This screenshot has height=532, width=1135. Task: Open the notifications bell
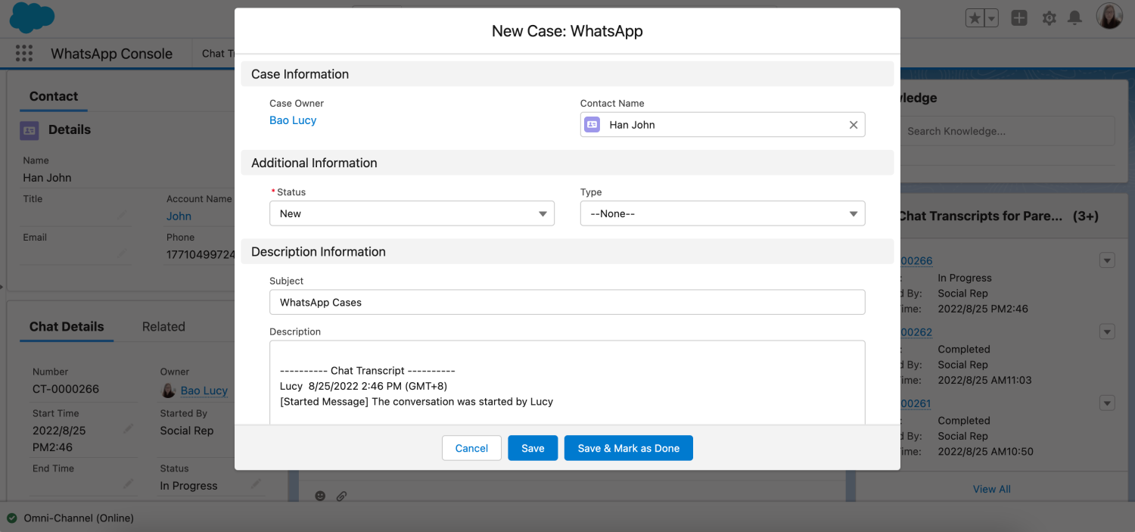1074,18
